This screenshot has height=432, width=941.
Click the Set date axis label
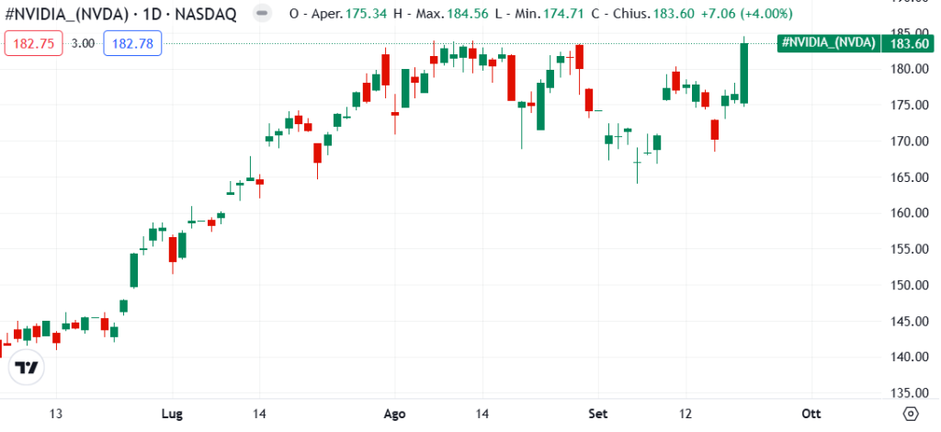point(598,414)
